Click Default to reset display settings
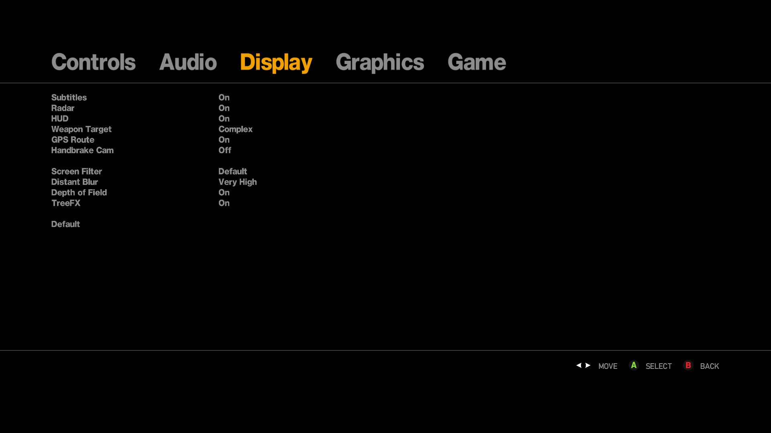This screenshot has height=433, width=771. tap(65, 224)
